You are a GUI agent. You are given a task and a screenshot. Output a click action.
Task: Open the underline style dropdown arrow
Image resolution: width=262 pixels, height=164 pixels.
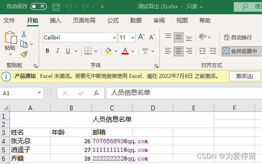coord(76,51)
